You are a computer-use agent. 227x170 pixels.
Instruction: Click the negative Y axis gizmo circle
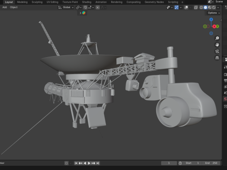[205, 26]
